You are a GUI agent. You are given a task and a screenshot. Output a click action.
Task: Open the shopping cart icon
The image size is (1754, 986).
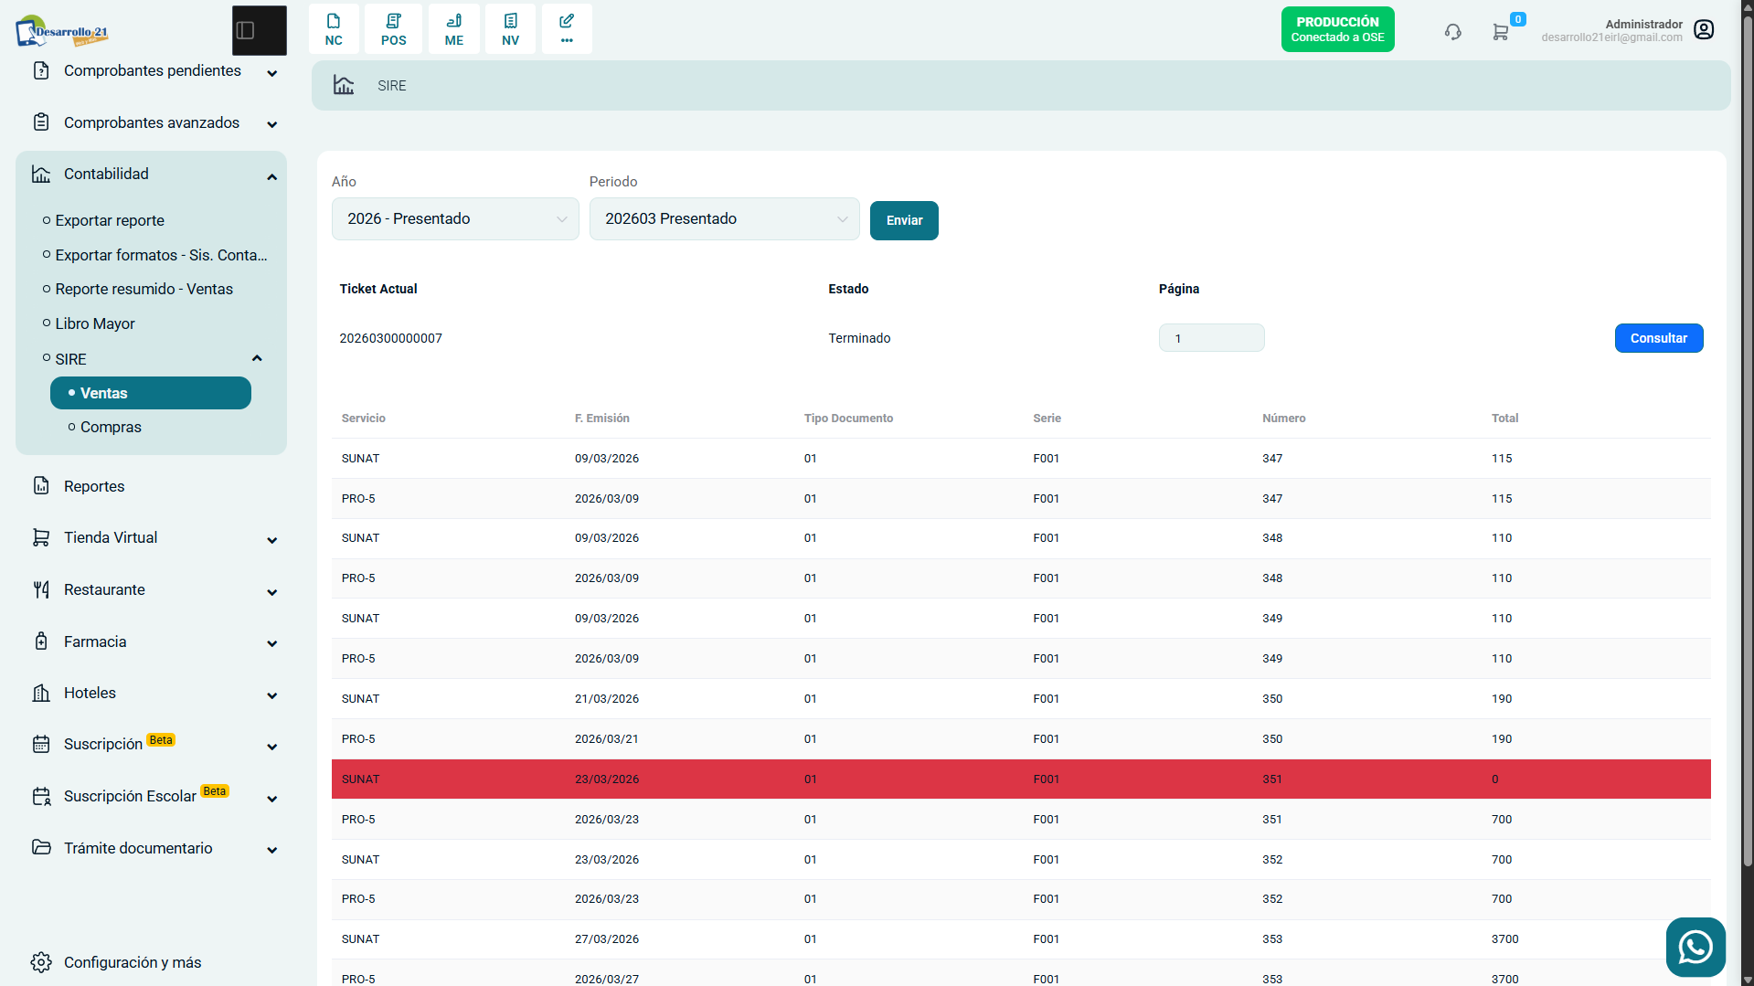(x=1500, y=32)
